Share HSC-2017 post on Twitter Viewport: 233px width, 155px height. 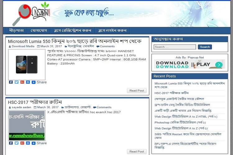click(16, 143)
